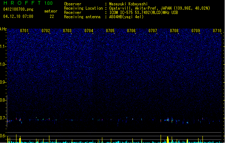
Task: Click the 1.0 kHz axis label
Action: tap(3, 64)
